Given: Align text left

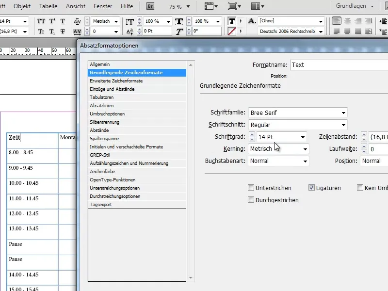Looking at the screenshot, I should point(336,21).
